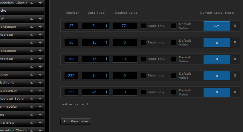The image size is (243, 132).
Task: Edit the parameter number field showing 37
Action: pyautogui.click(x=71, y=26)
